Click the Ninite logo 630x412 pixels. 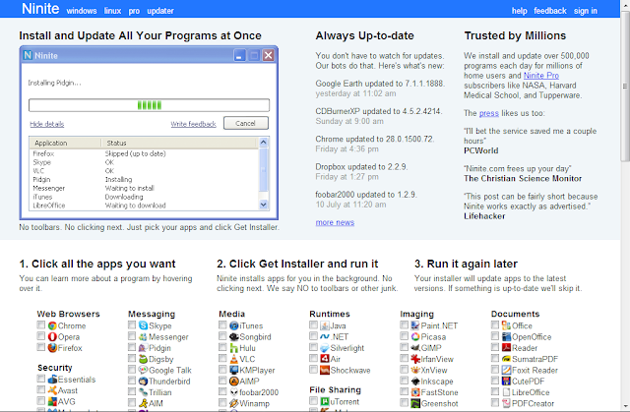40,9
